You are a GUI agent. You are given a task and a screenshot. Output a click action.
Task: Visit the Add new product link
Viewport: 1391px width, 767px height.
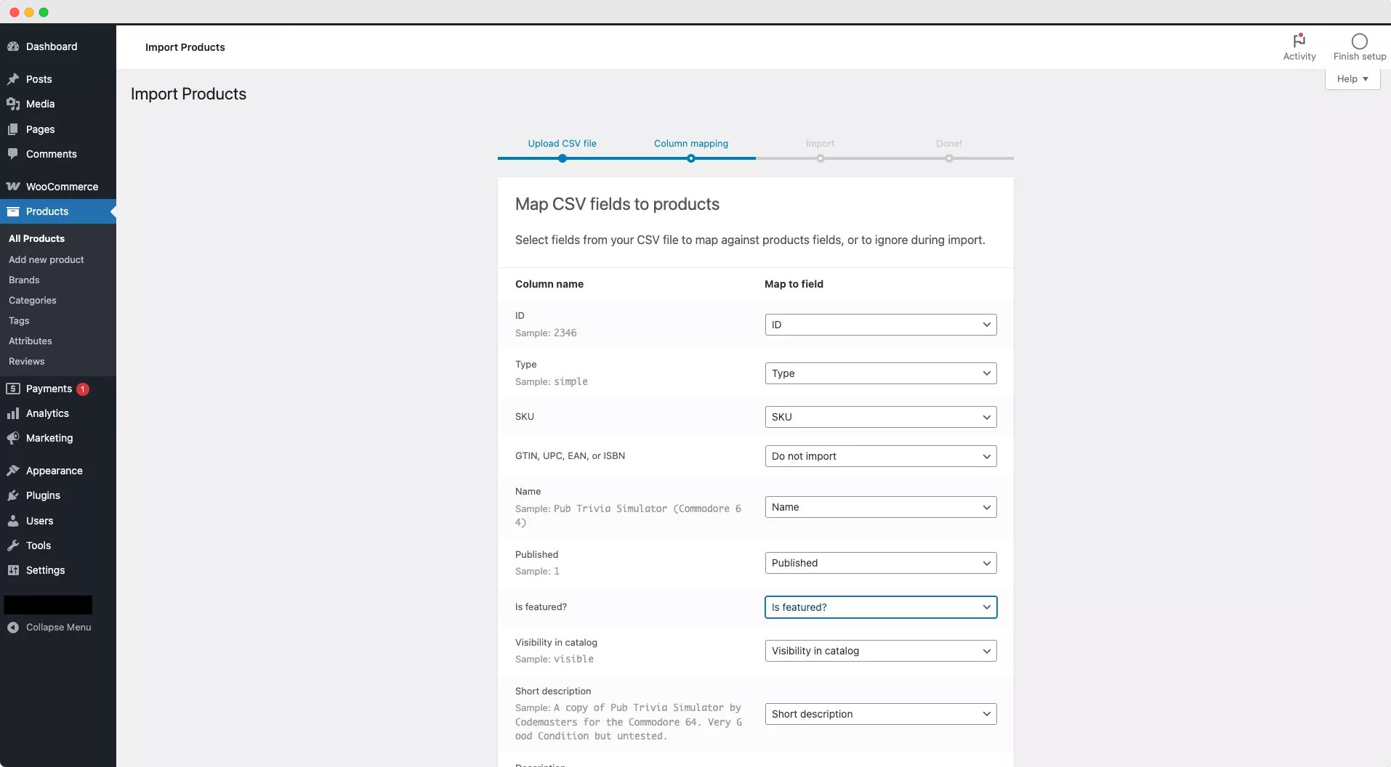(47, 259)
